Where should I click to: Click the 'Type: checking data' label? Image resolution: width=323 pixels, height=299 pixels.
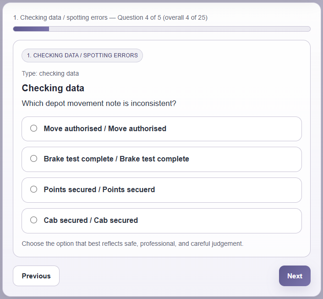pyautogui.click(x=50, y=73)
